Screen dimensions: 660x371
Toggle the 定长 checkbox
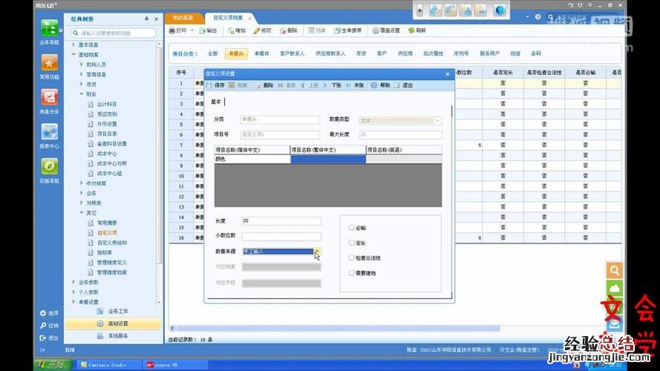(352, 243)
